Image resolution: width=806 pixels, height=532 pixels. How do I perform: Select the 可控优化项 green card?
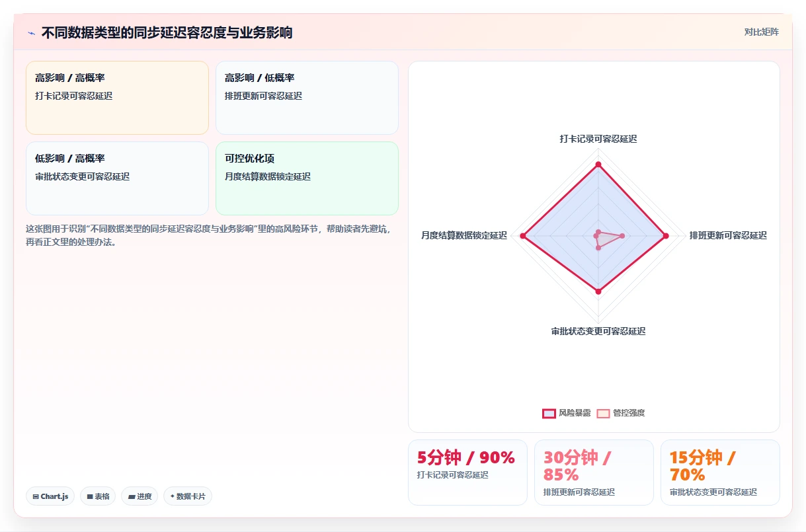[307, 178]
